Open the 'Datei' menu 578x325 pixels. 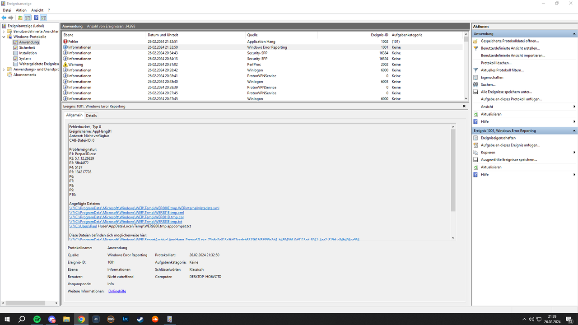7,10
